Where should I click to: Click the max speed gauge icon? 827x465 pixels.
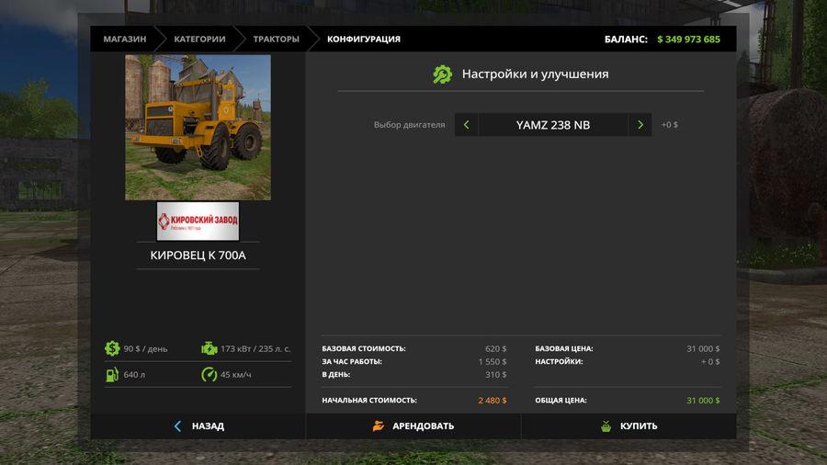(x=210, y=374)
